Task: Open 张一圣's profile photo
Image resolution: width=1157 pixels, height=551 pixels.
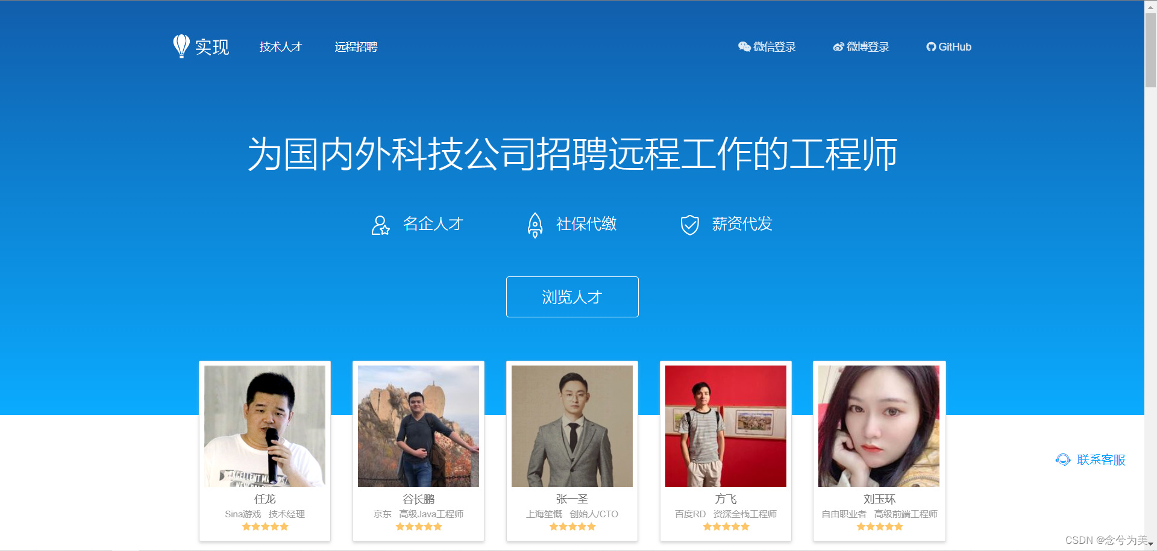Action: tap(572, 426)
